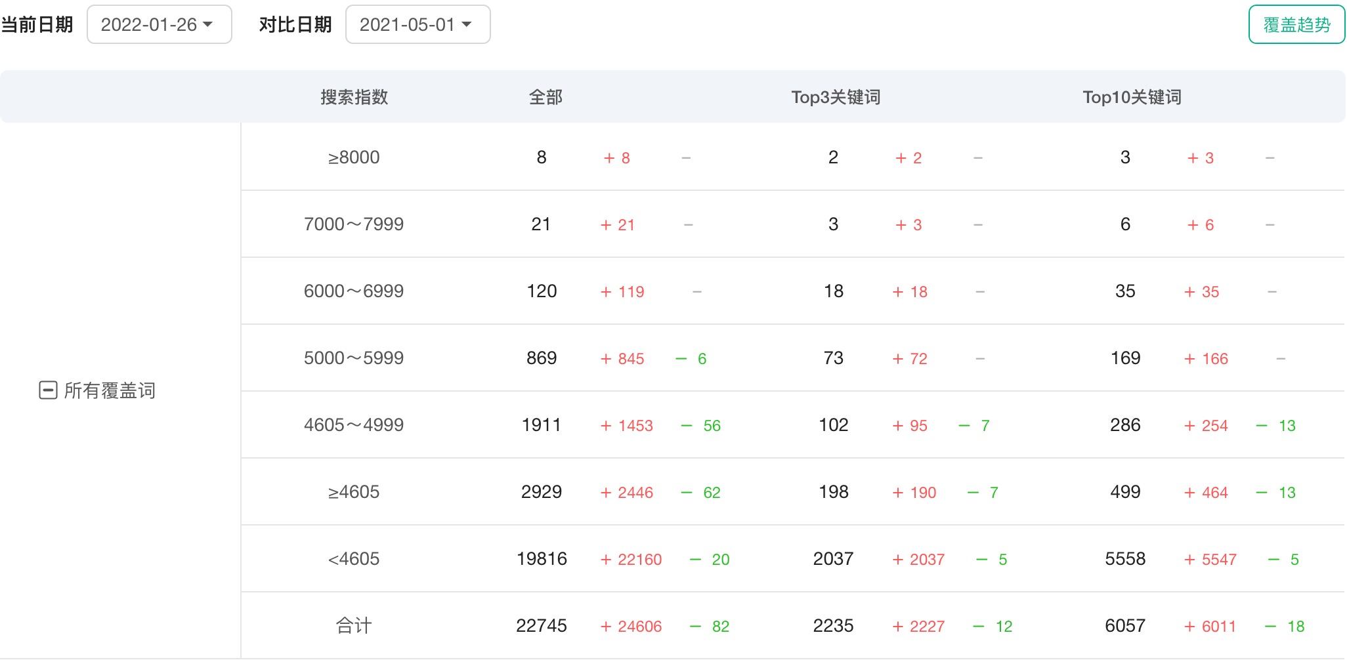This screenshot has height=660, width=1347.
Task: Click the 搜索指数 column header
Action: point(354,97)
